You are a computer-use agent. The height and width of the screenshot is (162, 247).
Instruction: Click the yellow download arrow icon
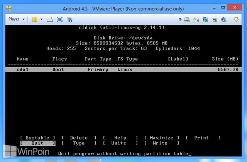click(236, 20)
